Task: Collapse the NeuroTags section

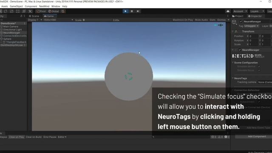Action: click(233, 78)
